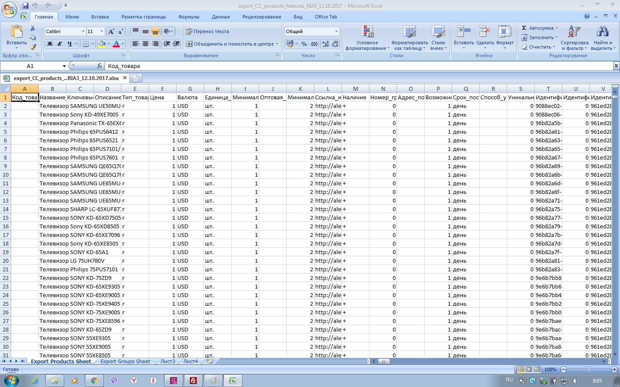Viewport: 620px width, 387px height.
Task: Click the fill color paint bucket icon
Action: click(102, 44)
